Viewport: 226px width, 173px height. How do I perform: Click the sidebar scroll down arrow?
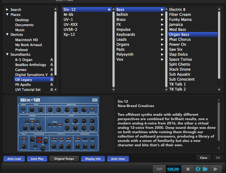click(56, 90)
